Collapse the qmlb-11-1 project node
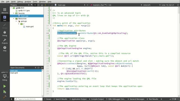 click(x=11, y=8)
